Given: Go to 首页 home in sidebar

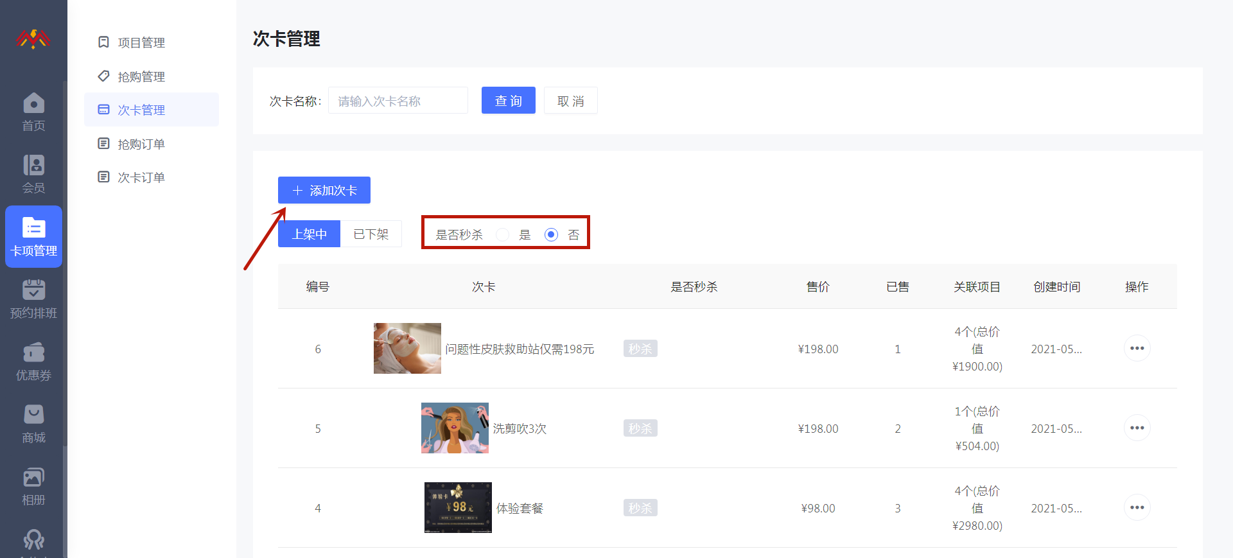Looking at the screenshot, I should click(33, 112).
